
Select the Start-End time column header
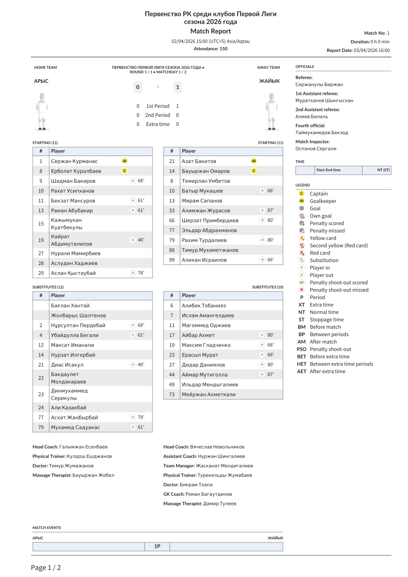tap(328, 170)
